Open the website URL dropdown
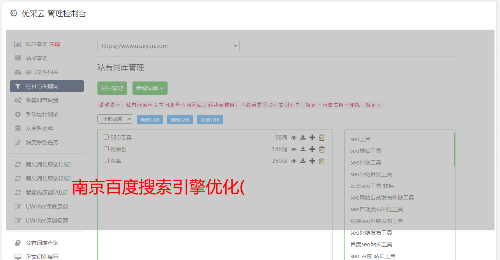 (x=168, y=46)
